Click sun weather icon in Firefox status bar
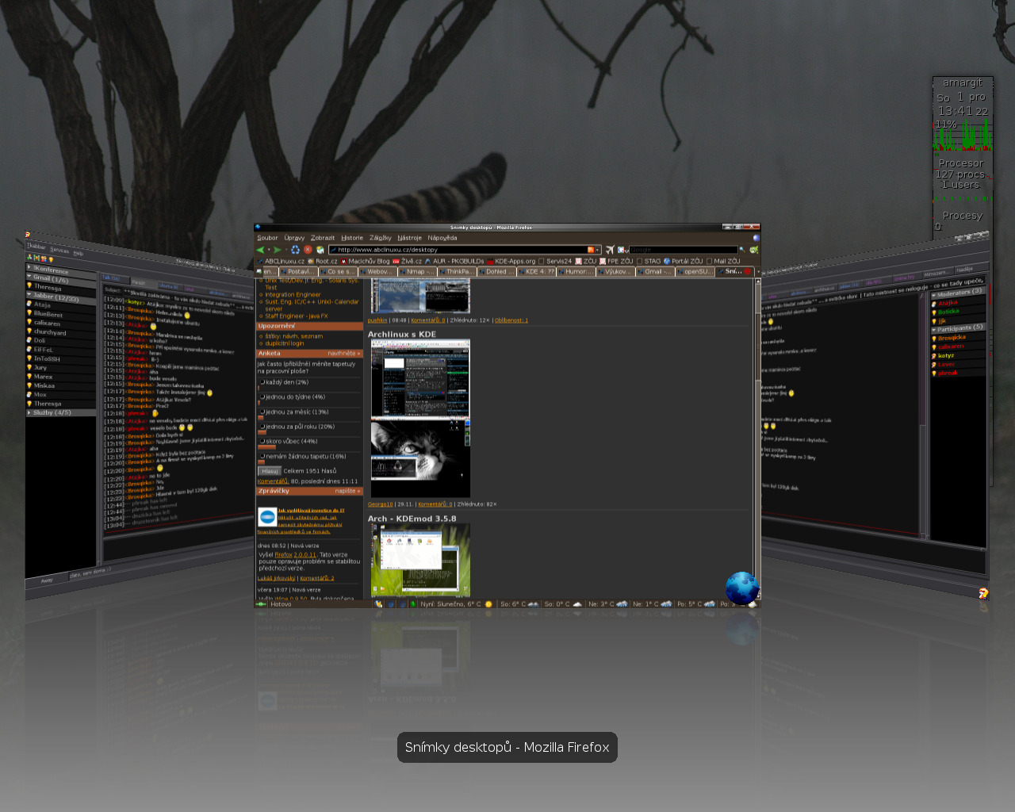Screen dimensions: 1015x812 click(x=488, y=604)
